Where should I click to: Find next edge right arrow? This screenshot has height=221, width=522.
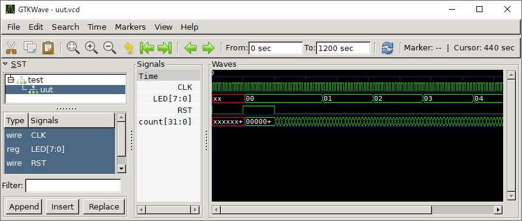(209, 48)
